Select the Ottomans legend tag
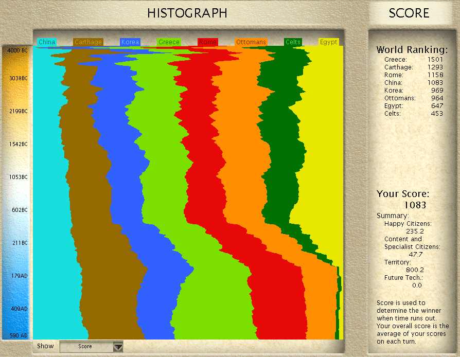 pos(251,42)
